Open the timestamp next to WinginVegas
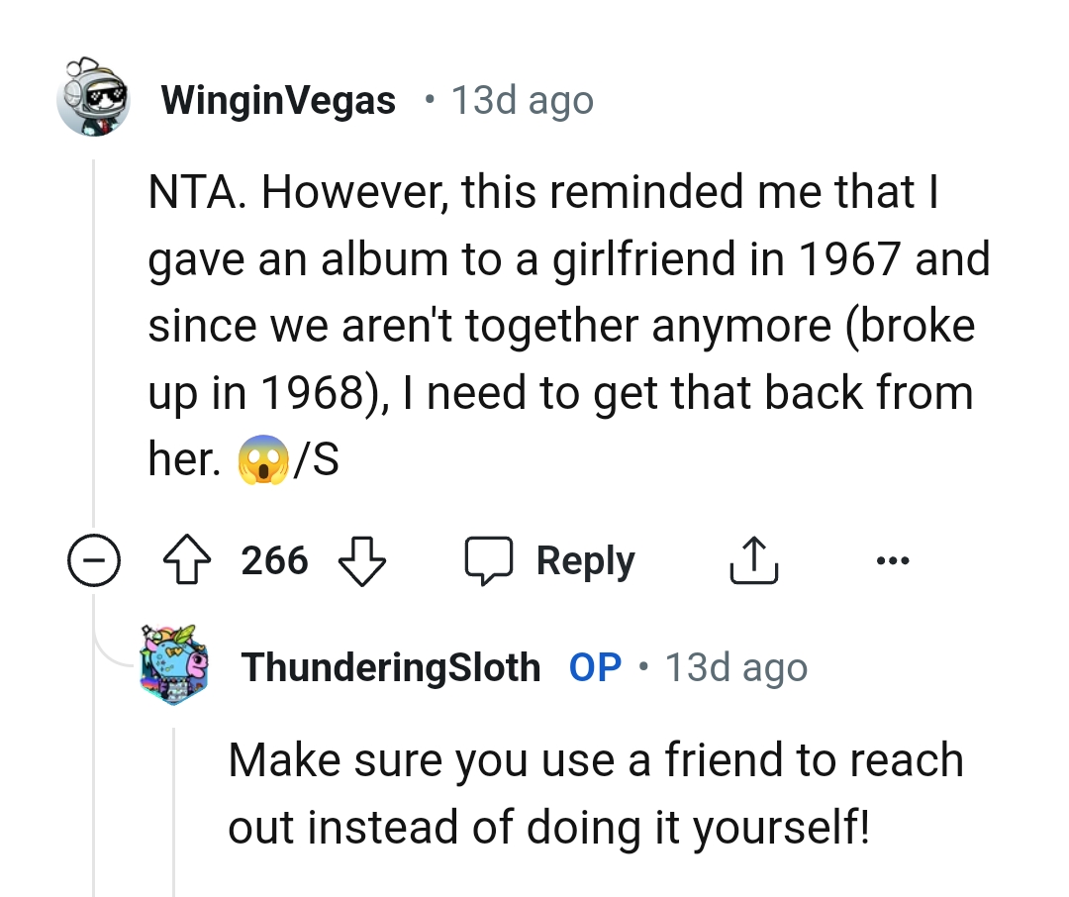Screen dimensions: 1069x897 [x=522, y=100]
